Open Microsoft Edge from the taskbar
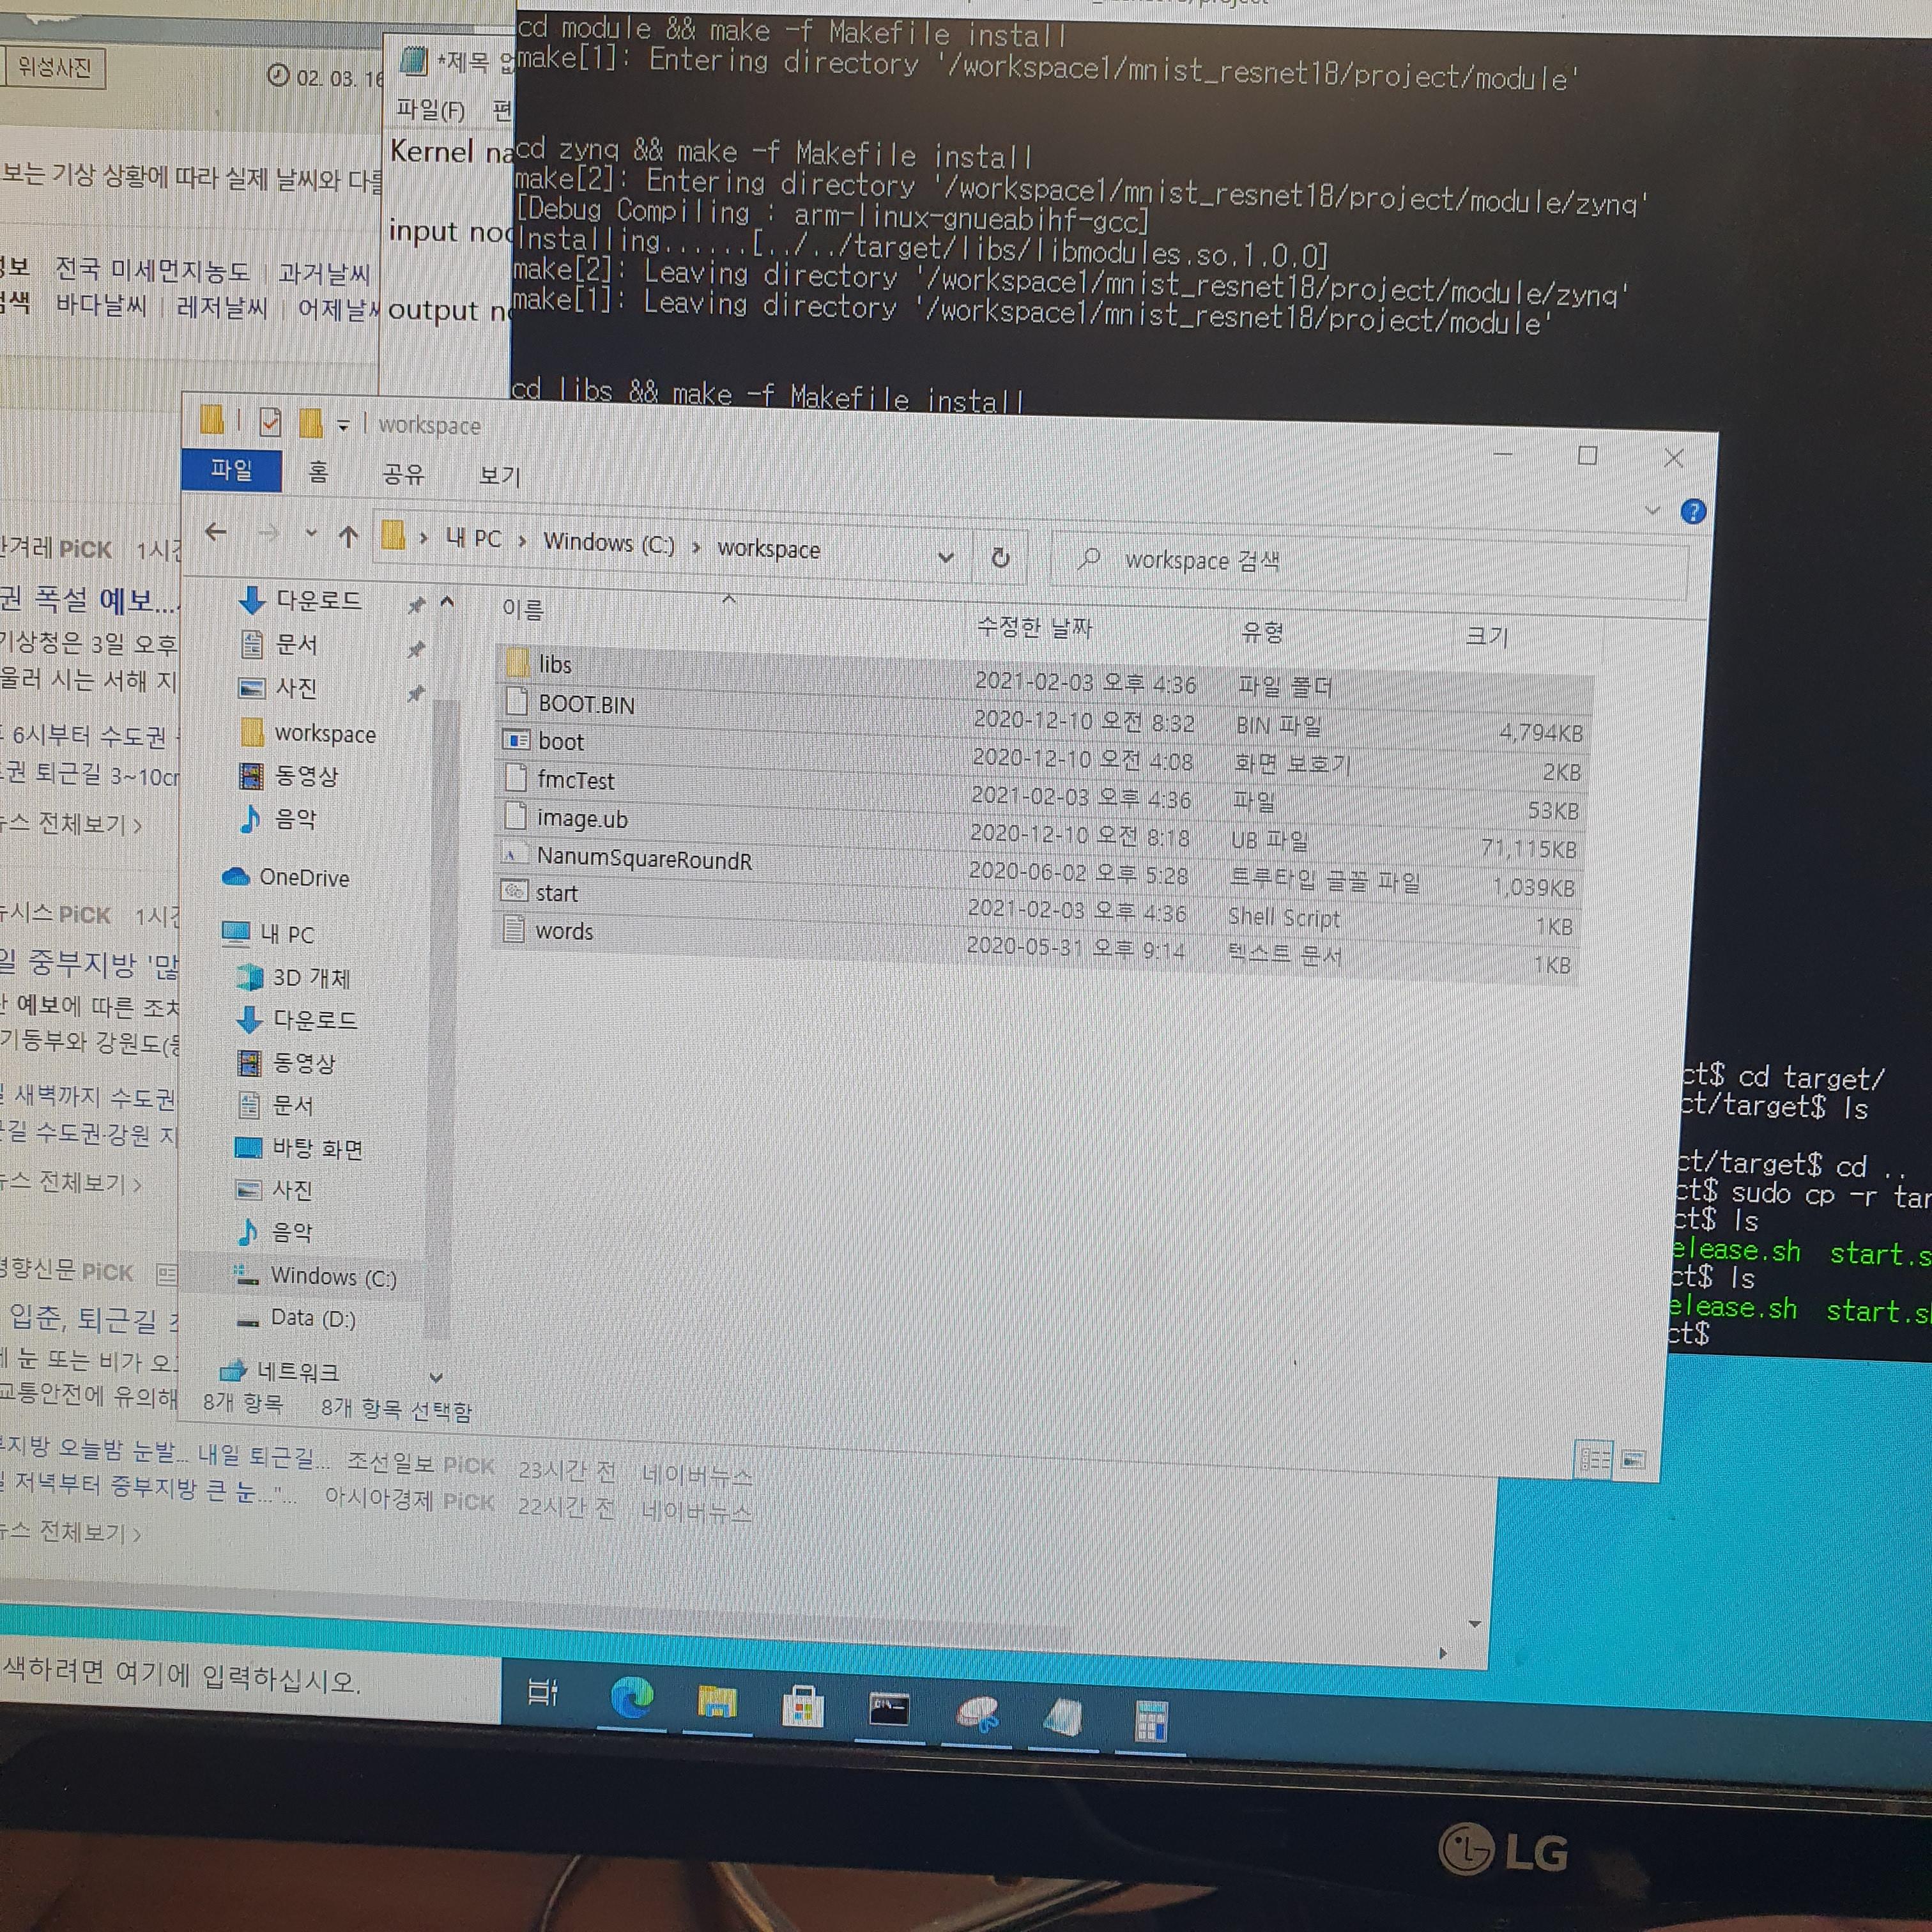The width and height of the screenshot is (1932, 1932). 632,1698
